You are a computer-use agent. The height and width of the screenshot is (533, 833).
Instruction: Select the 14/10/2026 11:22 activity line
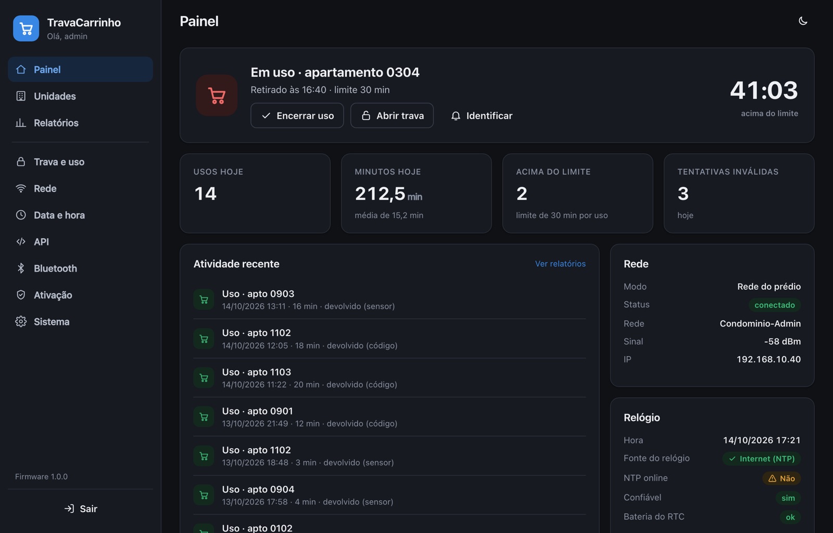click(309, 385)
